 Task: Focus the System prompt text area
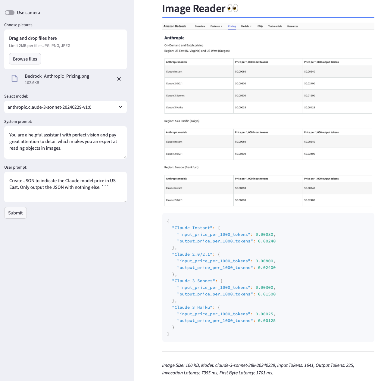65,142
